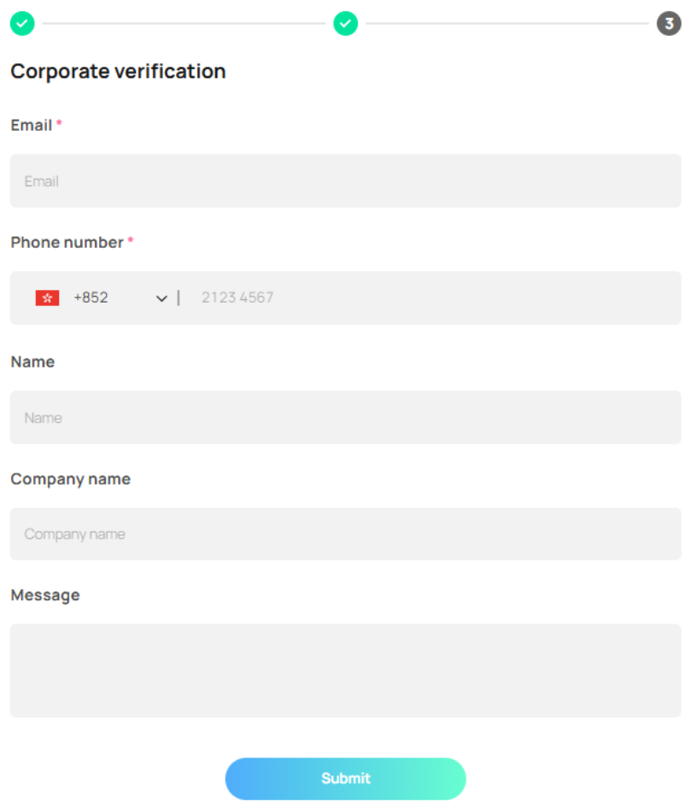Click inside the Message text area
The width and height of the screenshot is (687, 808).
[345, 670]
